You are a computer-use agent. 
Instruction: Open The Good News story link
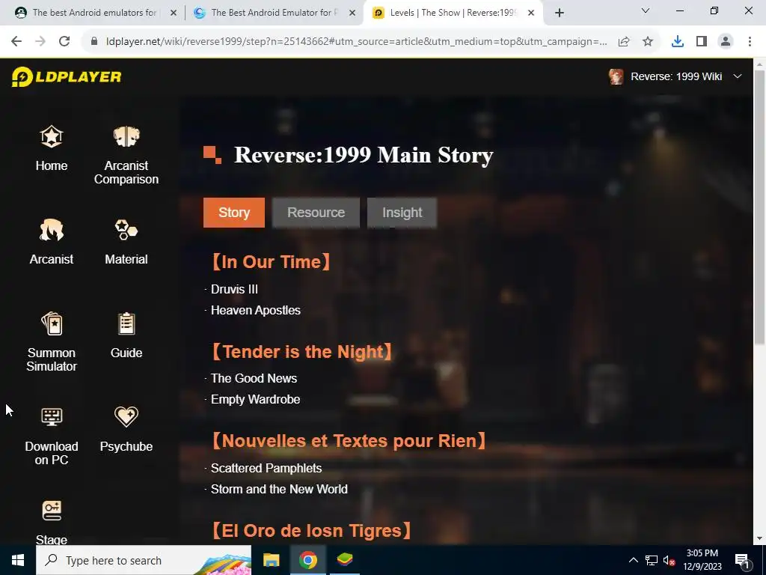pos(254,378)
